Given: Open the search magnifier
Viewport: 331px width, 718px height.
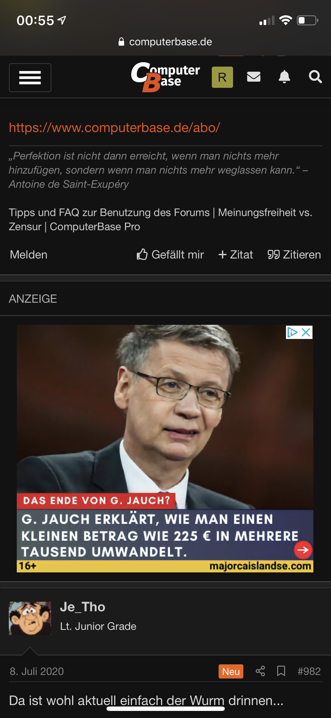Looking at the screenshot, I should tap(315, 77).
